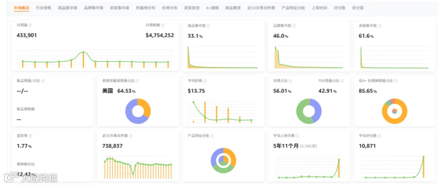Click help icon next to 退货率
Image resolution: width=438 pixels, height=186 pixels.
pos(31,136)
